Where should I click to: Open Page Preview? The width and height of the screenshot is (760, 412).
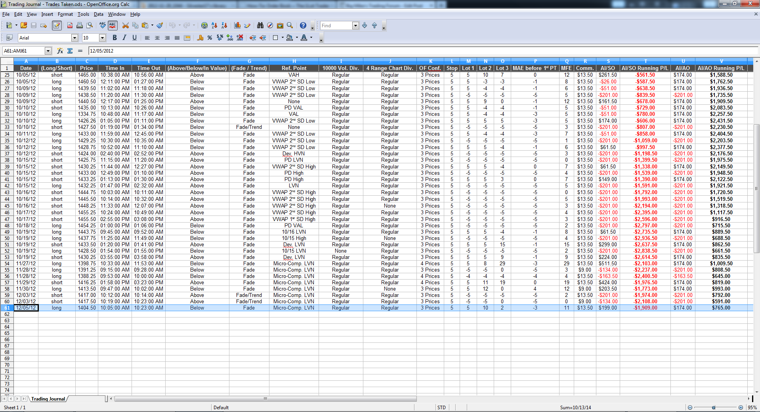coord(90,25)
